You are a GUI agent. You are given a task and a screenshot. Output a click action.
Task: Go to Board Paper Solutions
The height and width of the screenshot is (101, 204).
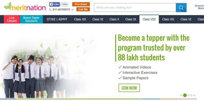coord(31,19)
